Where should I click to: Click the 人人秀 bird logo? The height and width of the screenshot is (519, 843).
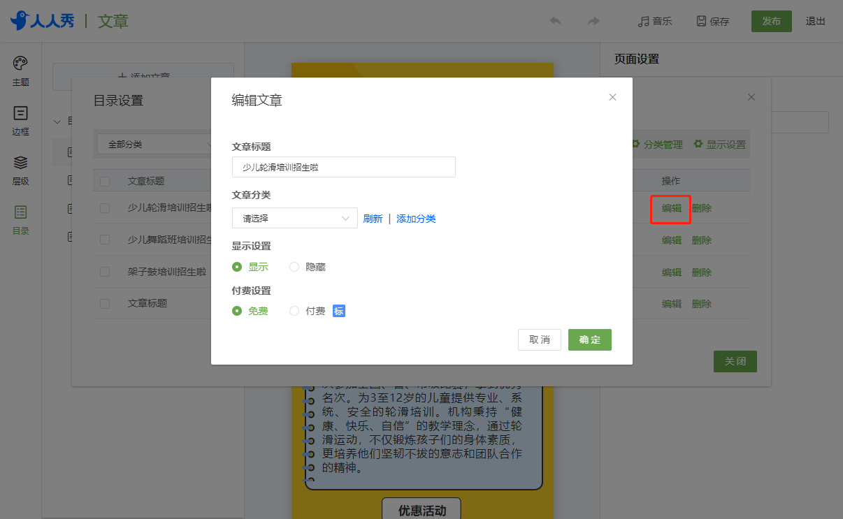click(43, 20)
